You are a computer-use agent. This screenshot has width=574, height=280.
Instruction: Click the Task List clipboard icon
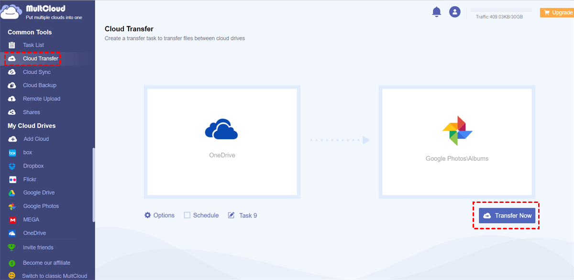point(12,45)
